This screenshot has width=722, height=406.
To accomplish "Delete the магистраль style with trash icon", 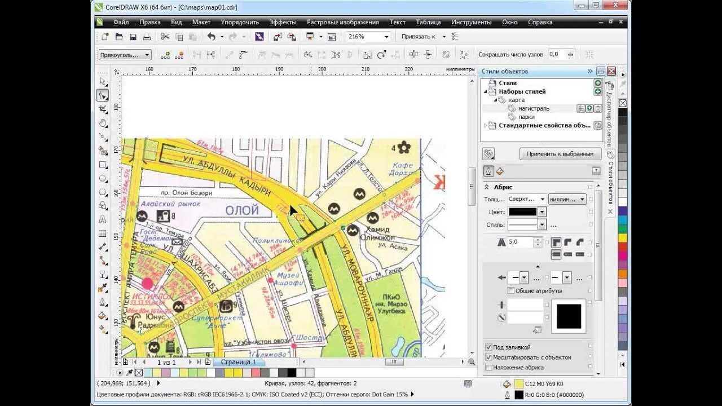I will click(x=598, y=108).
